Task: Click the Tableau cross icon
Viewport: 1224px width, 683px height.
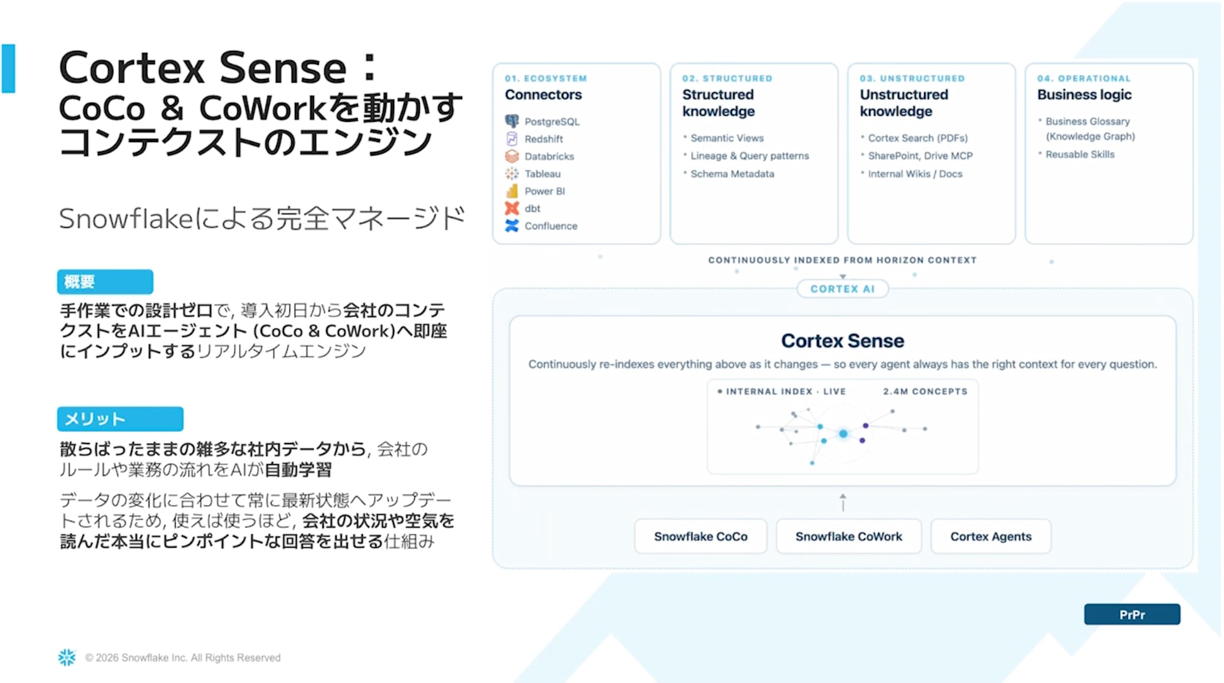Action: [x=512, y=174]
